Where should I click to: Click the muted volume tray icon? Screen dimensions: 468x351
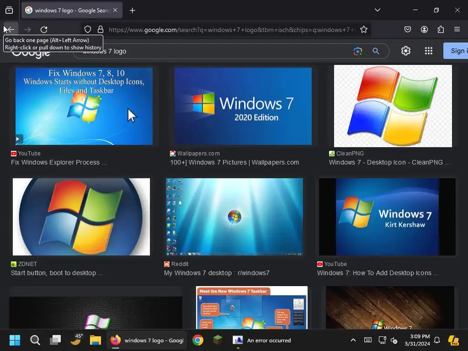pyautogui.click(x=394, y=340)
